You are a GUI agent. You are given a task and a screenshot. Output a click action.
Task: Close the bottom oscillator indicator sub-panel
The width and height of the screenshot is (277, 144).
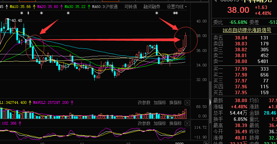(x=187, y=123)
